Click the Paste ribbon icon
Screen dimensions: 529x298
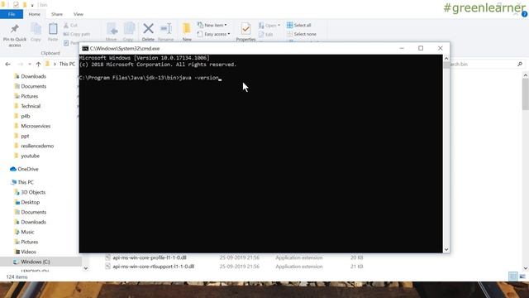pos(53,29)
